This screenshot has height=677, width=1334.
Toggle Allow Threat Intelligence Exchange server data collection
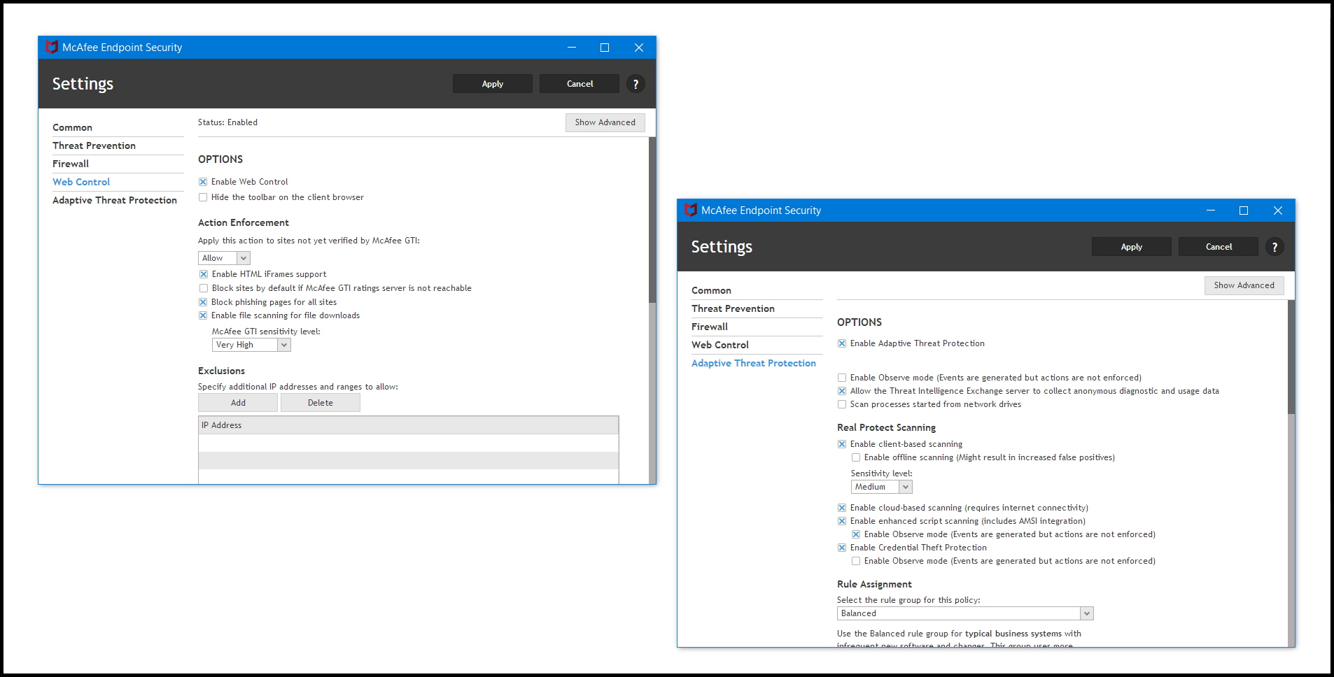842,391
